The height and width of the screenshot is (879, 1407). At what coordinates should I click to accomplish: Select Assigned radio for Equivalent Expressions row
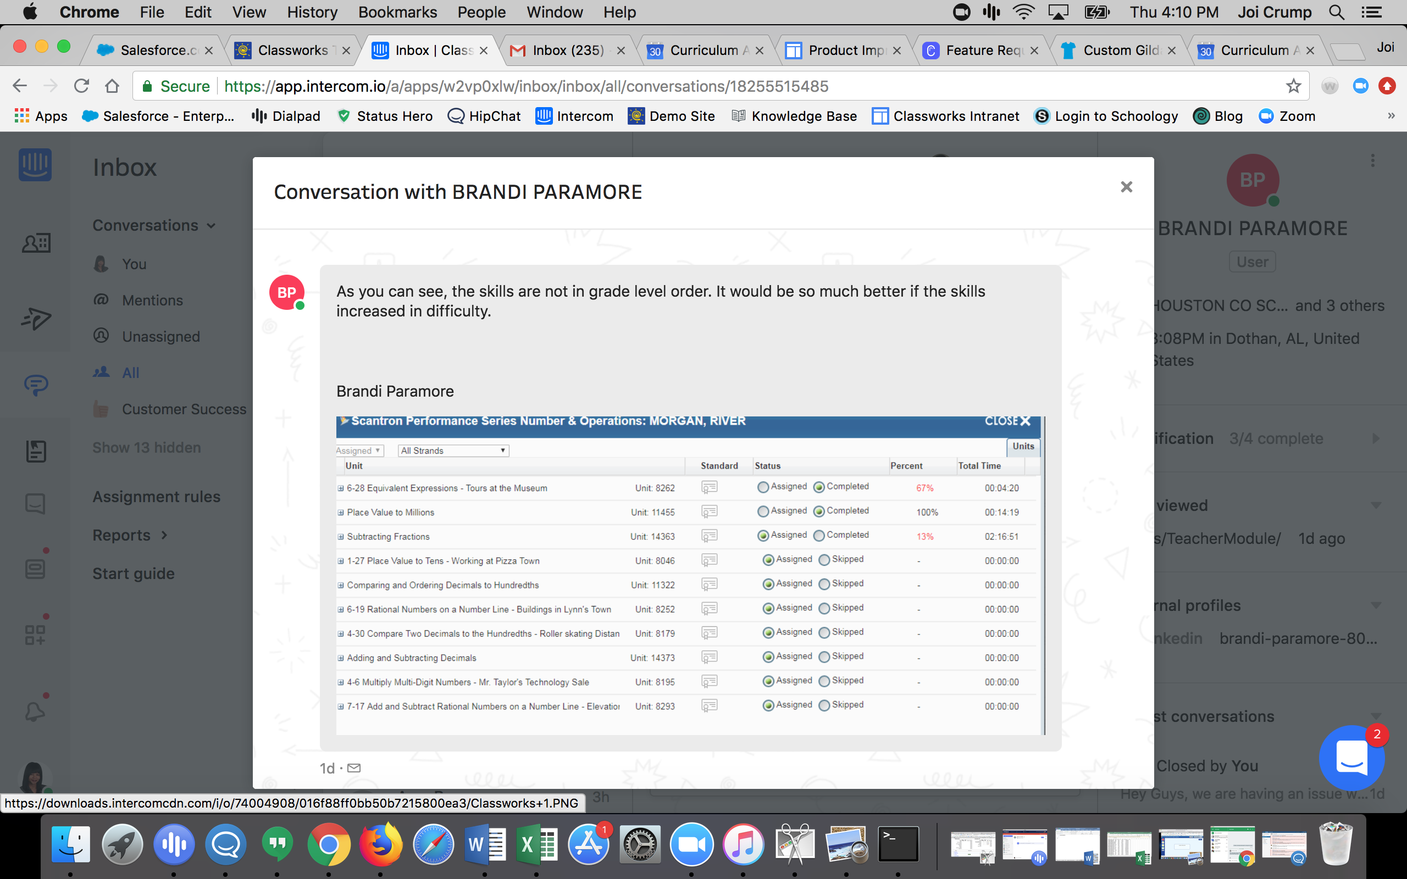763,487
